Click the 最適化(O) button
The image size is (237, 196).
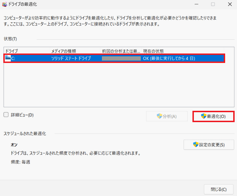pos(213,116)
